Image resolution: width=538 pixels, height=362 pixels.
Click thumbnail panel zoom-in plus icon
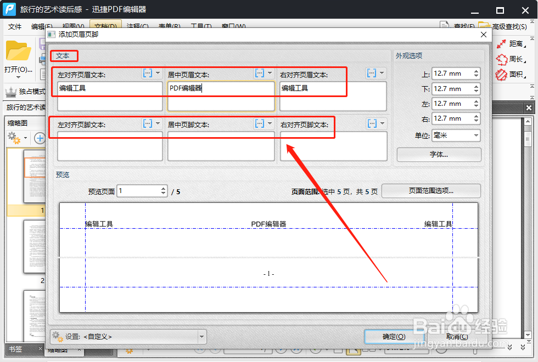(x=40, y=138)
